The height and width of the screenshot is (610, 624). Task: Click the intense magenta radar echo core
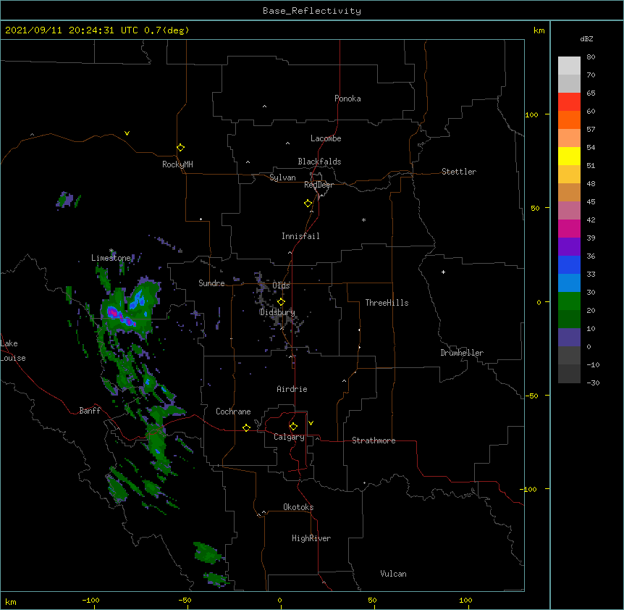pos(114,312)
